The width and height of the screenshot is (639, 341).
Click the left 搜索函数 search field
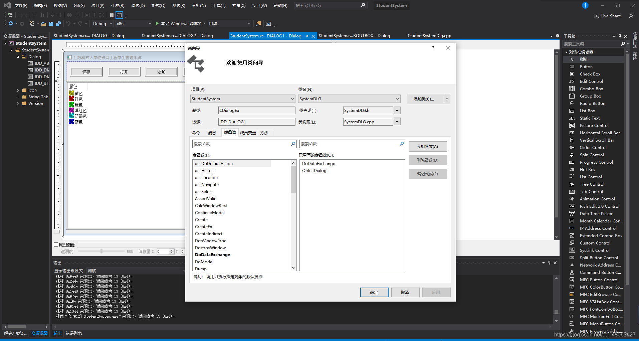(244, 144)
